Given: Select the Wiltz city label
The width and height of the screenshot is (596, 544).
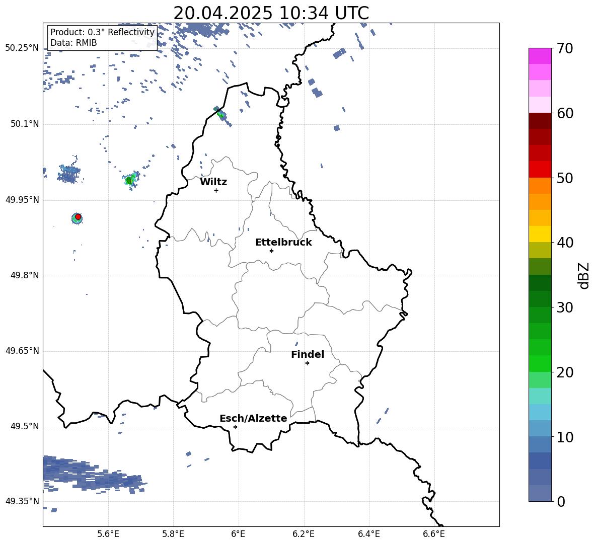Looking at the screenshot, I should [213, 182].
